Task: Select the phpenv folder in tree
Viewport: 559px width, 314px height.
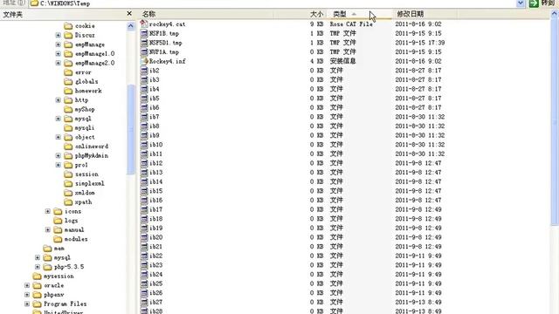Action: (54, 294)
